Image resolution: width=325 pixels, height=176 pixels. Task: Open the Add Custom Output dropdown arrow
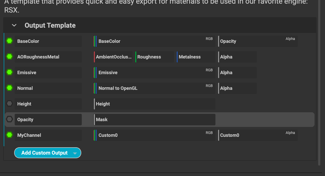[75, 153]
